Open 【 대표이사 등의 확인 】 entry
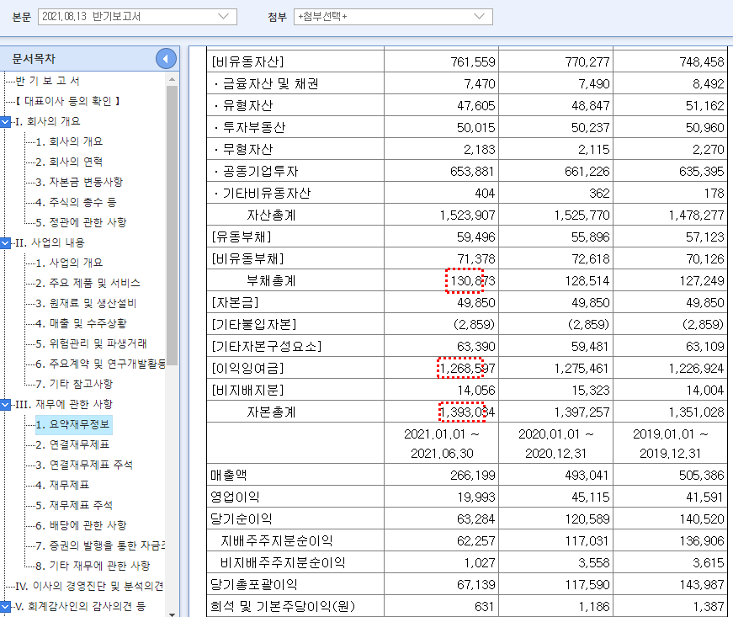This screenshot has height=617, width=733. click(68, 101)
